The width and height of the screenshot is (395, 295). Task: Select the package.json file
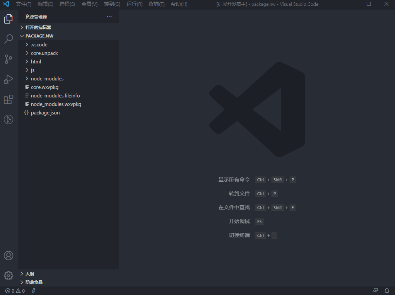tap(45, 113)
